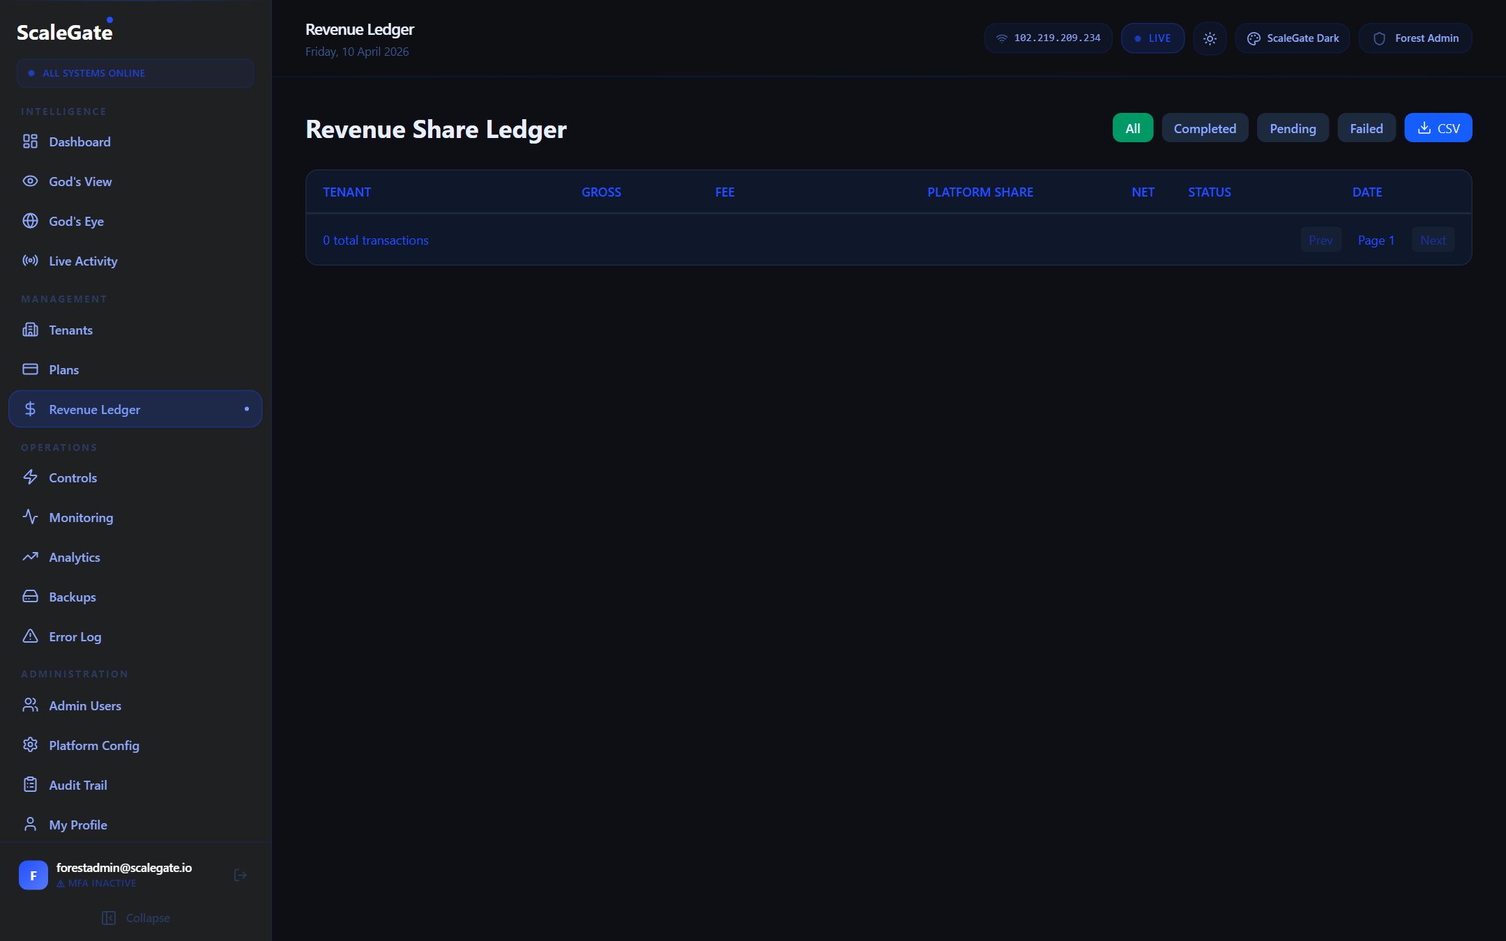This screenshot has height=941, width=1506.
Task: Go to the next ledger page
Action: tap(1433, 240)
